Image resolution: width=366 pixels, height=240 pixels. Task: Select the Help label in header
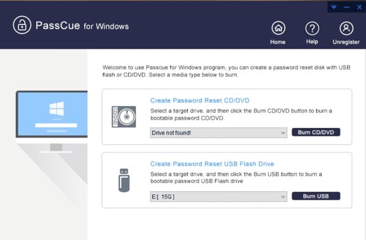coord(312,41)
